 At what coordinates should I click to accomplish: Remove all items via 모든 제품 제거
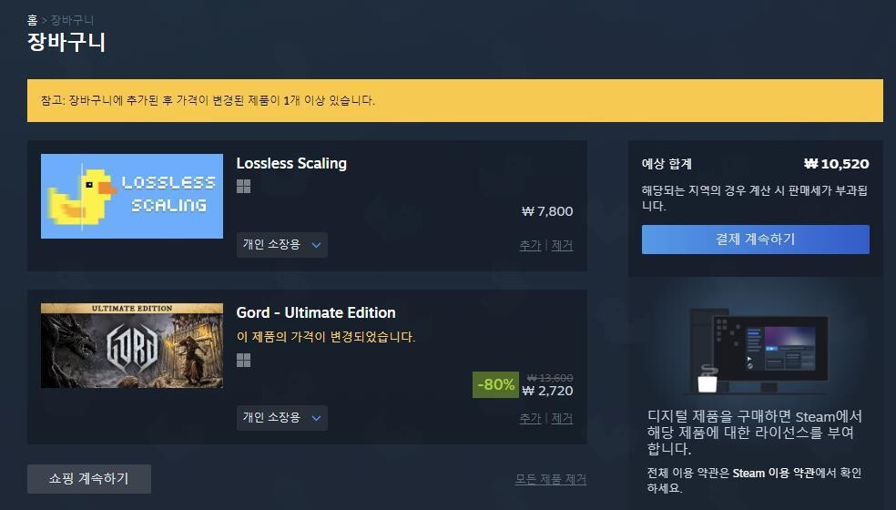550,479
